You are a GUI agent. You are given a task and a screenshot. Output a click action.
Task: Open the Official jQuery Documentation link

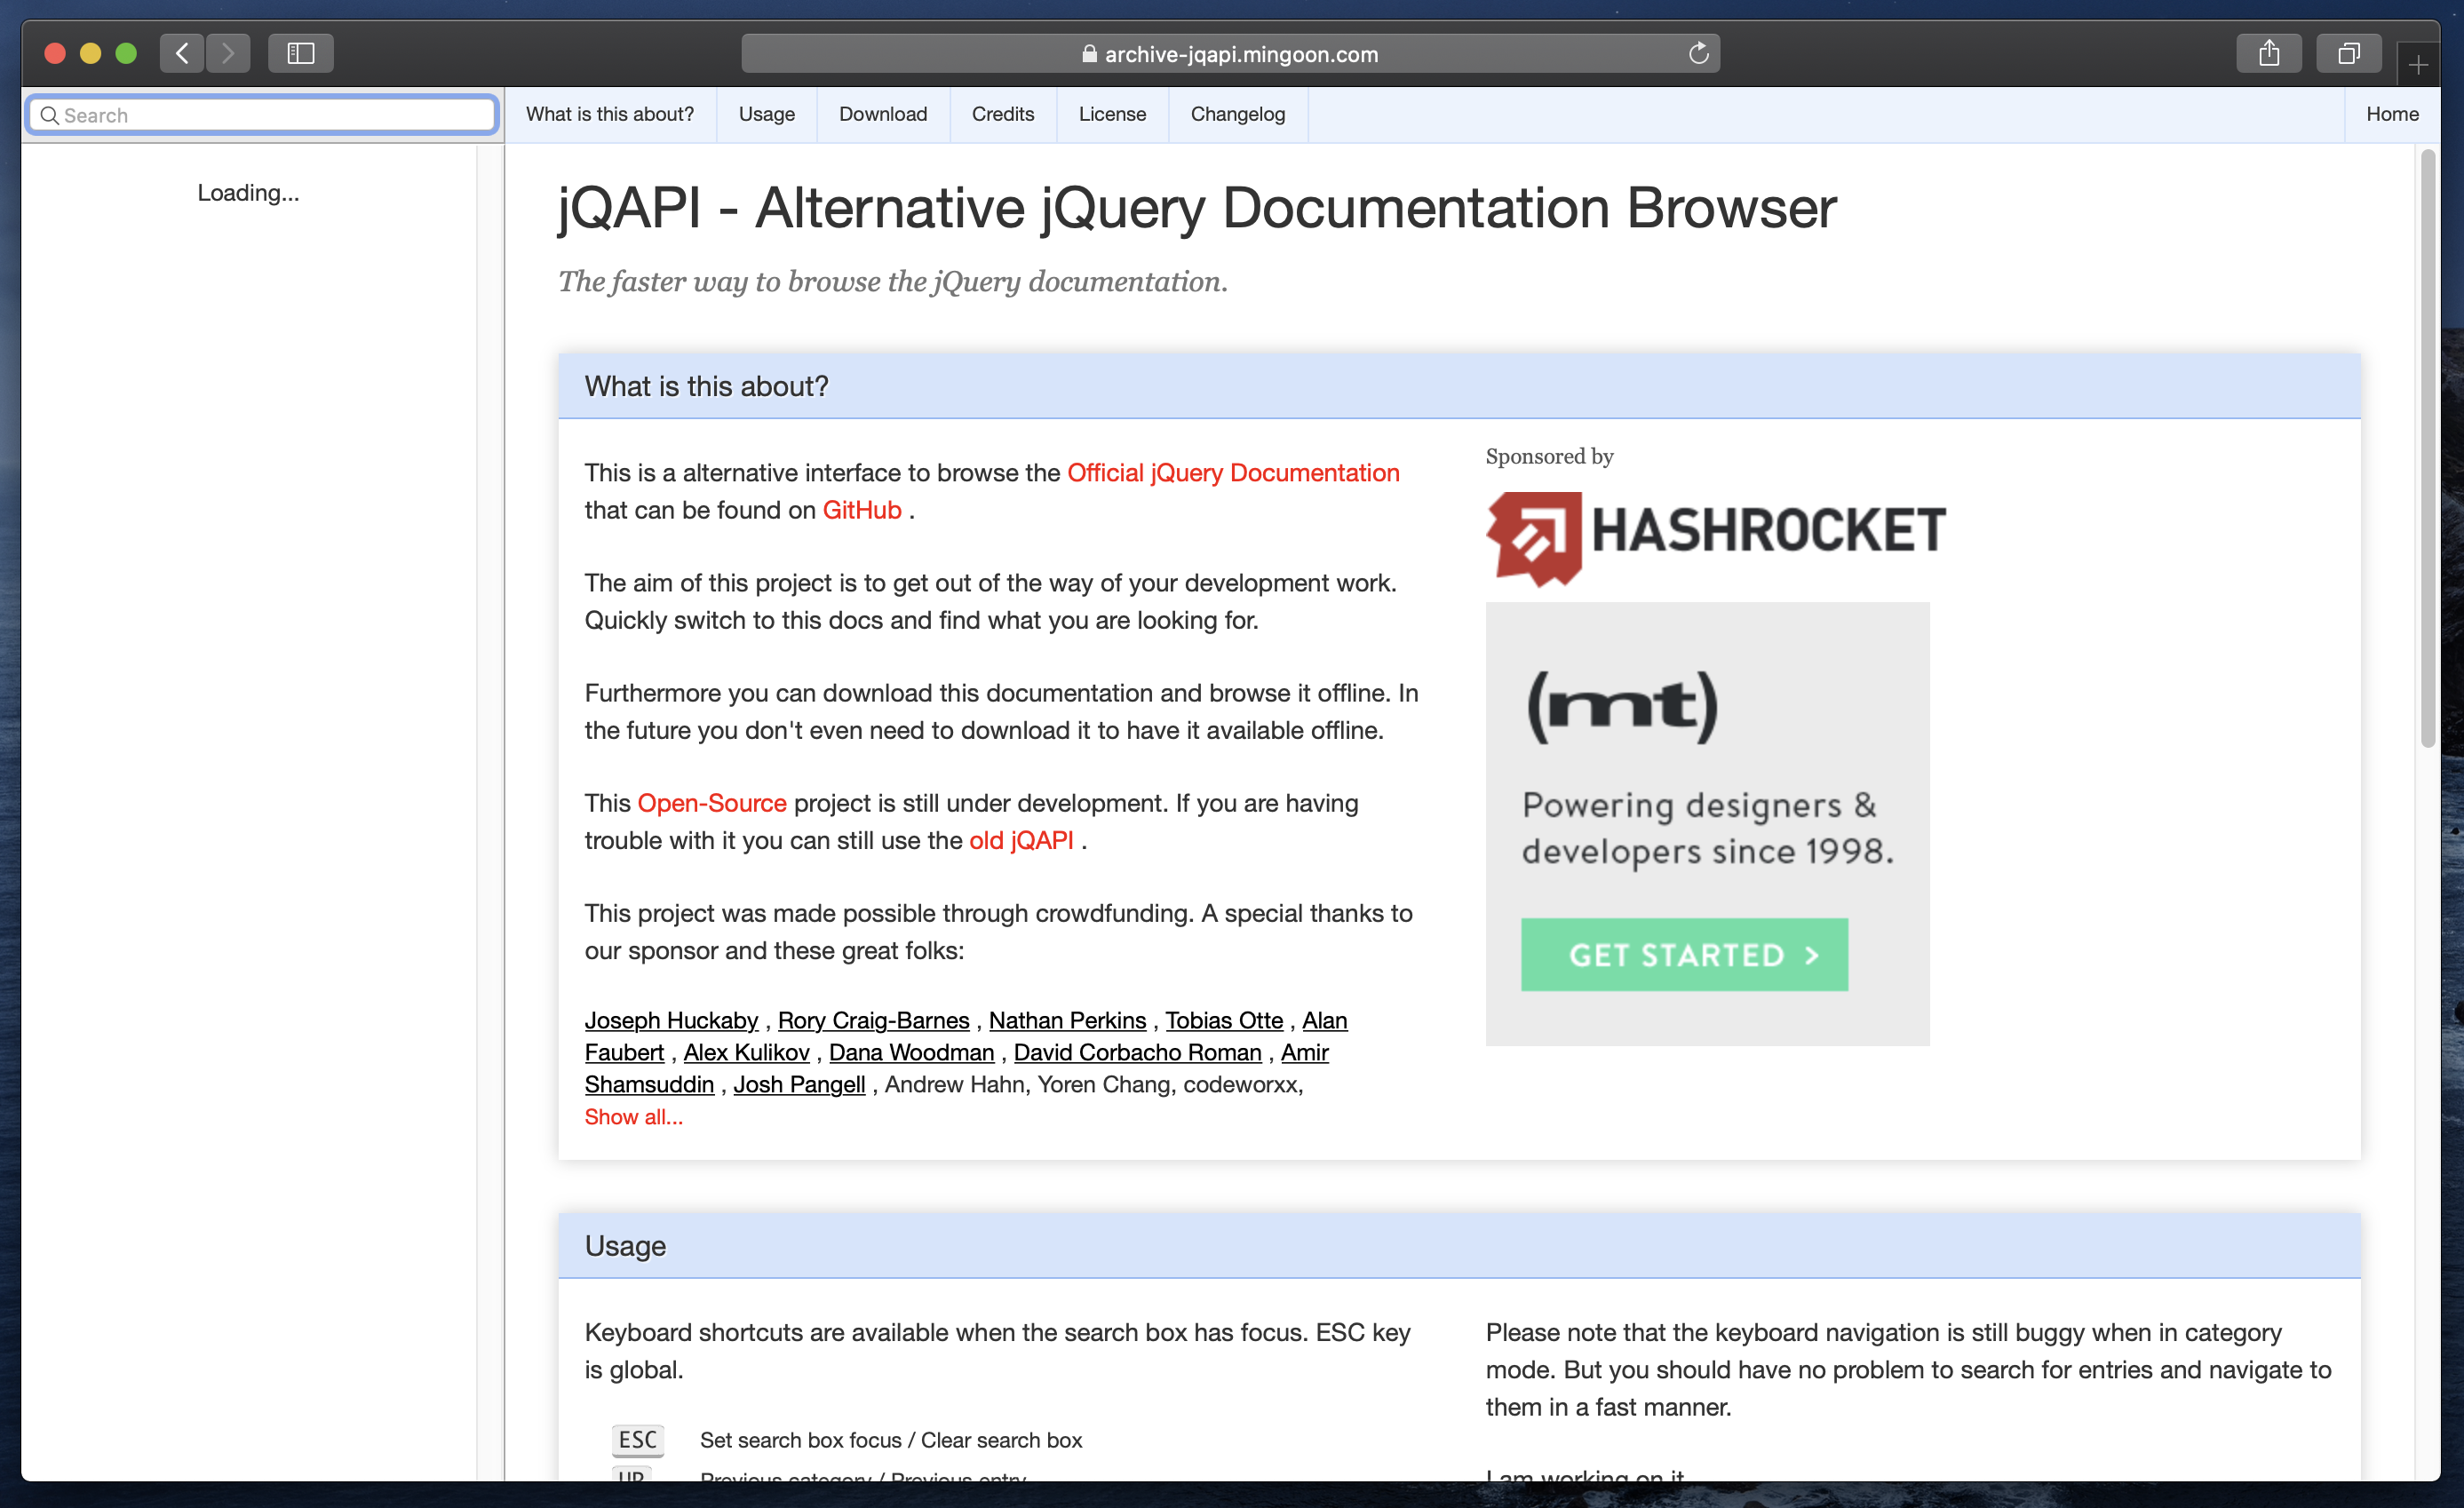(1232, 473)
